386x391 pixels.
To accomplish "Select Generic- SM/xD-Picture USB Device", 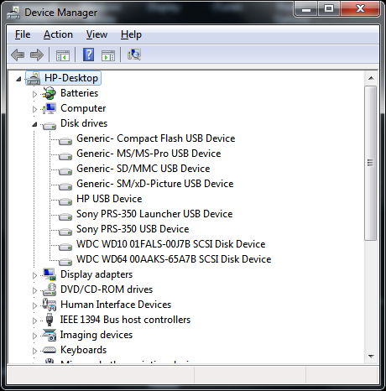I will (x=155, y=184).
